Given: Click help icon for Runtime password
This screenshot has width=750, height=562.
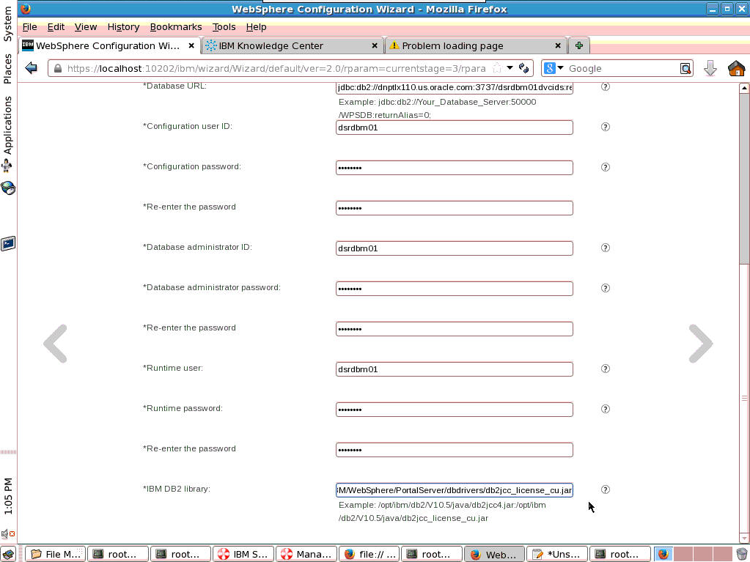Looking at the screenshot, I should (605, 409).
